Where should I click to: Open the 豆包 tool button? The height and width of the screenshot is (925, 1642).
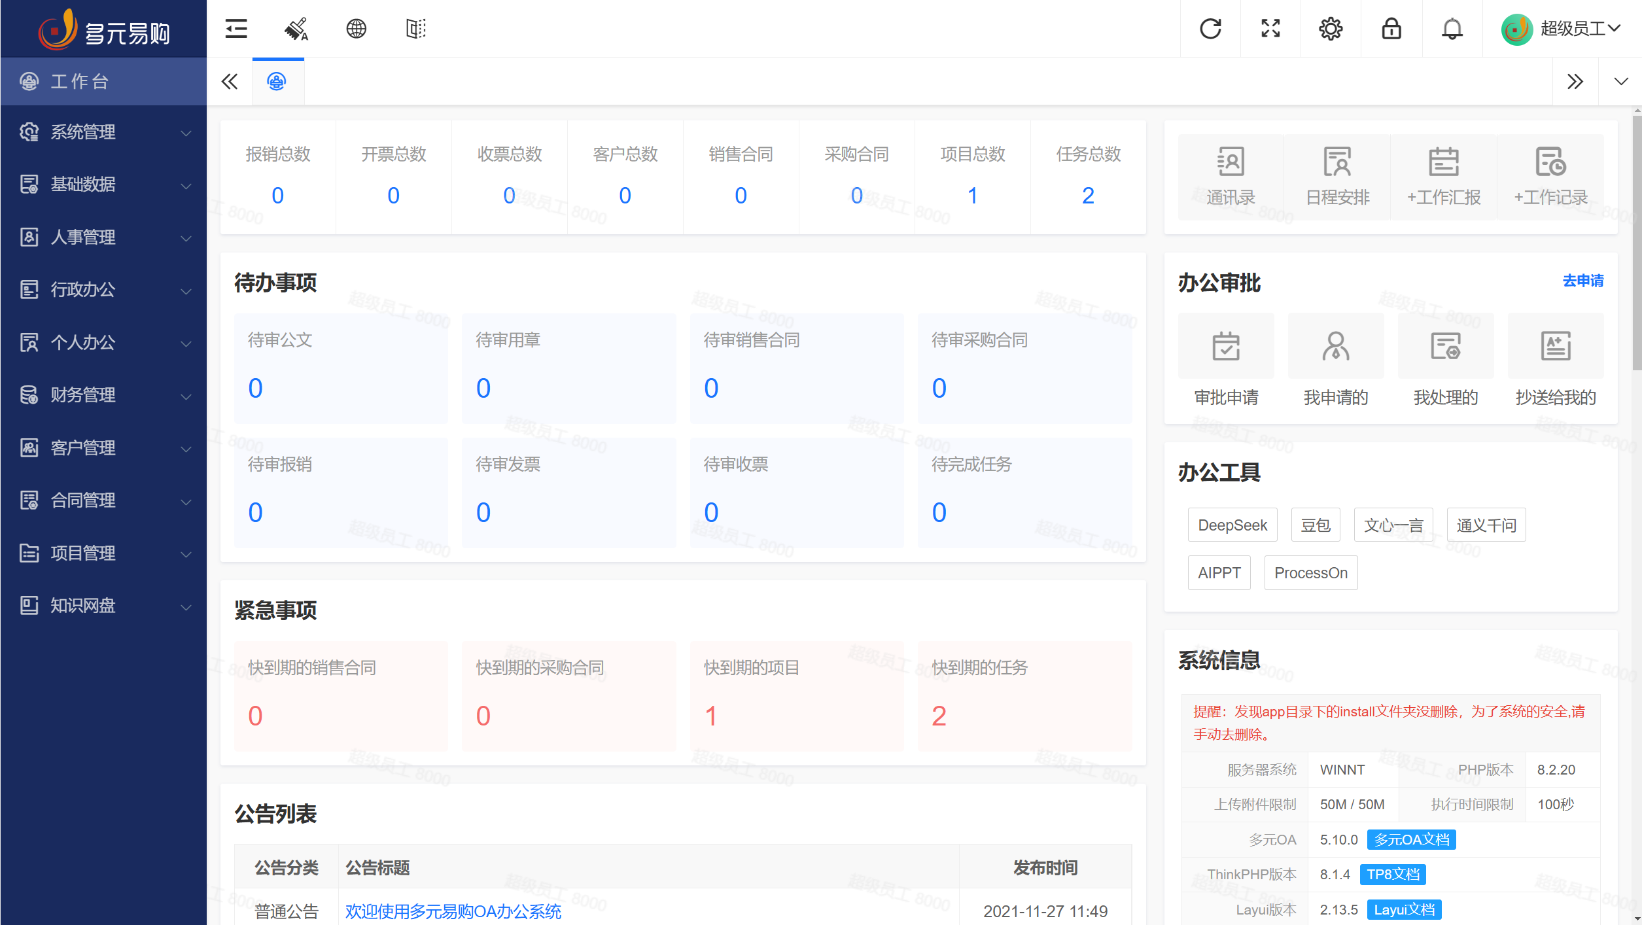[x=1316, y=525]
